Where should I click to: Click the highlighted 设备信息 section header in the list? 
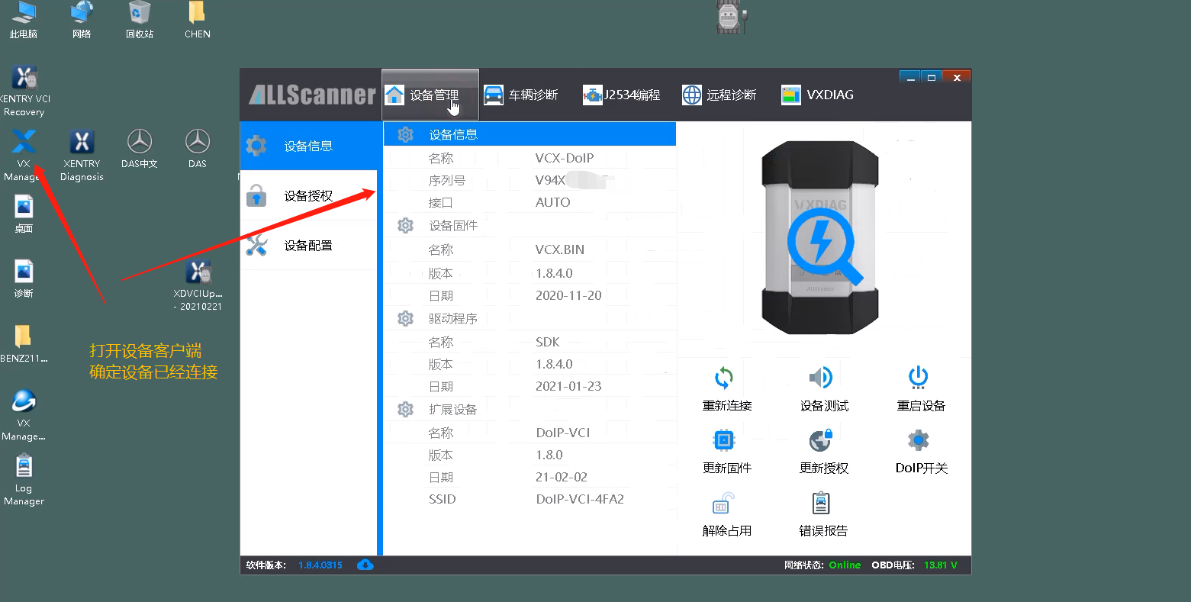coord(530,134)
